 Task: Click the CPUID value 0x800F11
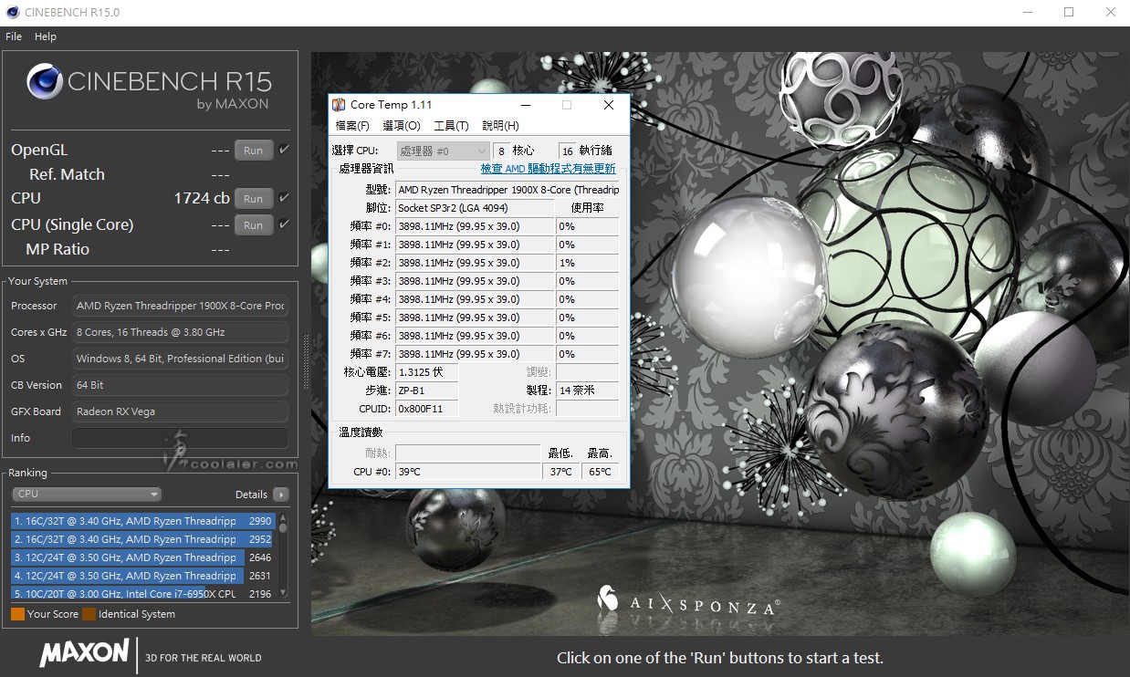426,409
